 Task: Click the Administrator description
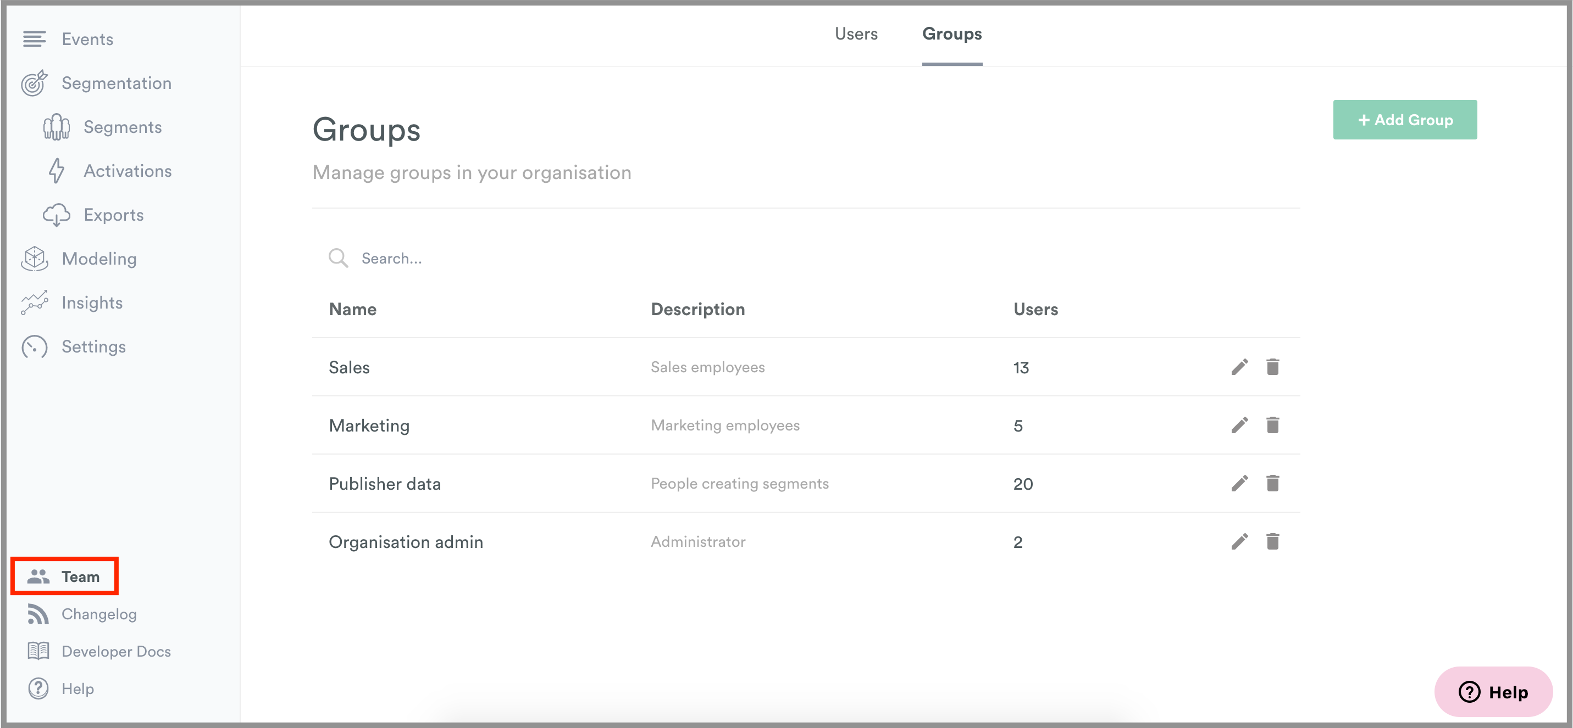pyautogui.click(x=698, y=541)
